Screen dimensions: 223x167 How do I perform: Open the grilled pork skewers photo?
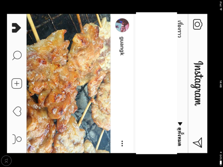[68, 83]
